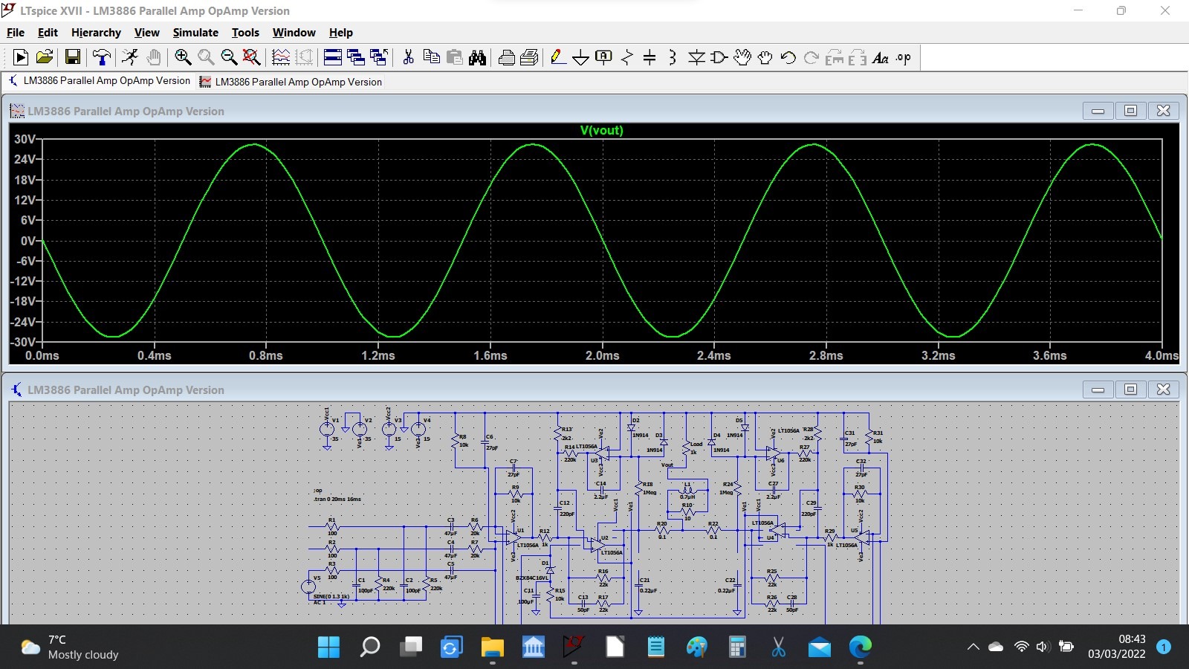
Task: Click the .tran 0 20ms 16ms directive
Action: (x=337, y=499)
